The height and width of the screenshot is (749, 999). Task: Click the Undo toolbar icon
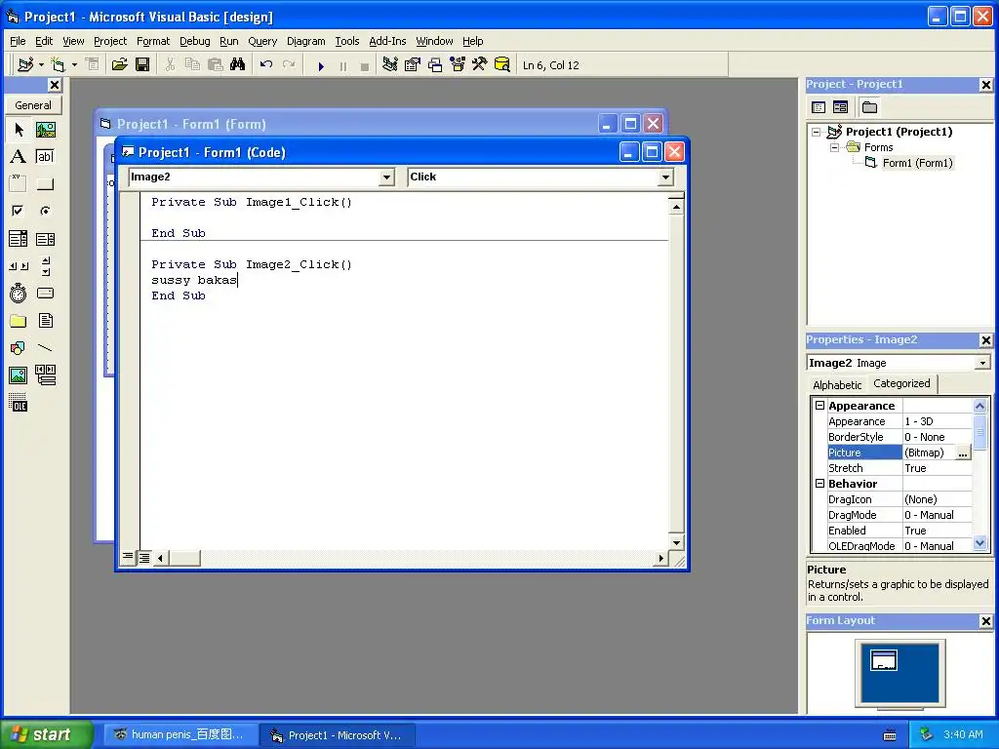(x=266, y=64)
